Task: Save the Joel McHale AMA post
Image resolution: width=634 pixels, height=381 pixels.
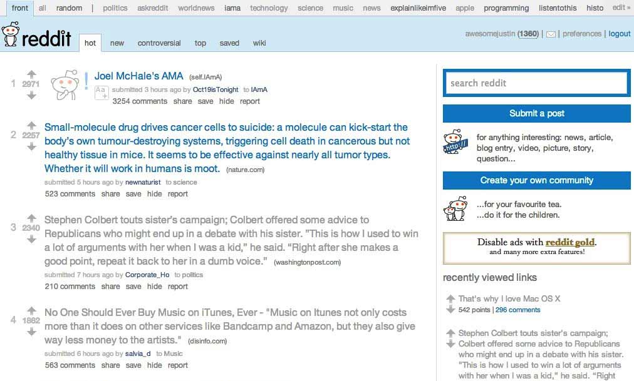Action: coord(205,101)
